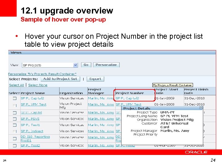Open SP PL PSVE project name link
The width and height of the screenshot is (222, 166).
pos(30,119)
